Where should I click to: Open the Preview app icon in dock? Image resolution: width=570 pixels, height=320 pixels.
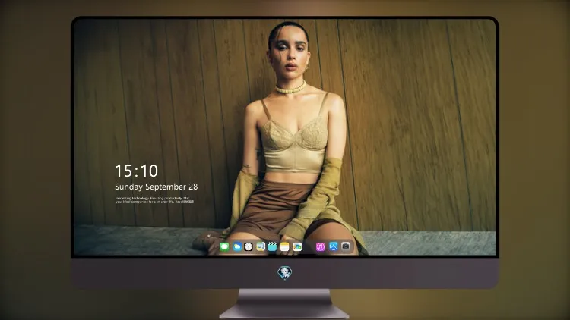point(260,246)
